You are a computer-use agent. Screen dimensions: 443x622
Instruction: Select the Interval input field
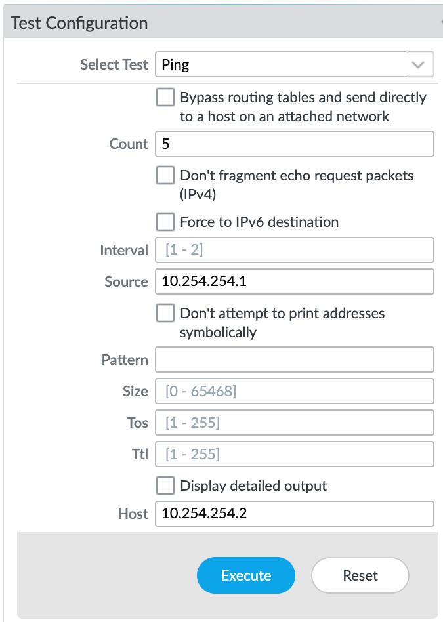click(x=294, y=250)
